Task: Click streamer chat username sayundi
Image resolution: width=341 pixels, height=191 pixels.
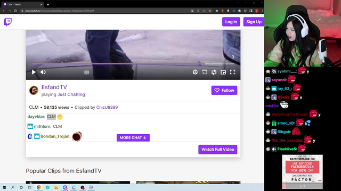Action: coord(279,80)
